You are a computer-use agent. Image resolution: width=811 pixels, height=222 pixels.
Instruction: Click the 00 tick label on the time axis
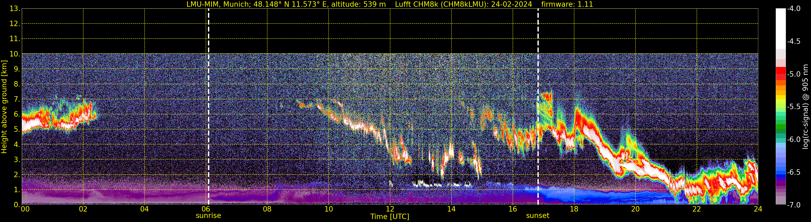click(25, 209)
